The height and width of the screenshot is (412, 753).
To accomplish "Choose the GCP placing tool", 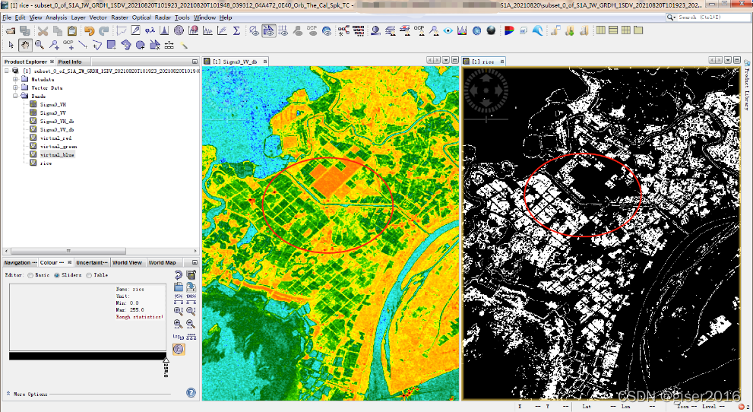I will pyautogui.click(x=68, y=45).
